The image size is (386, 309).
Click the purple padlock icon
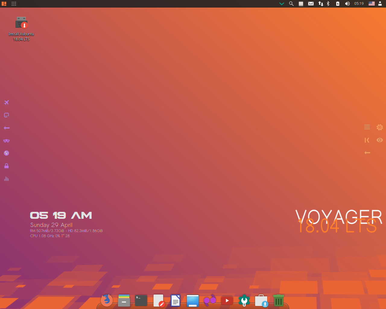6,166
